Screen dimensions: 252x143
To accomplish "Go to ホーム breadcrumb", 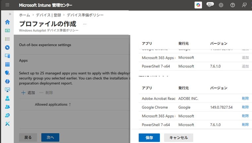I will click(x=25, y=15).
